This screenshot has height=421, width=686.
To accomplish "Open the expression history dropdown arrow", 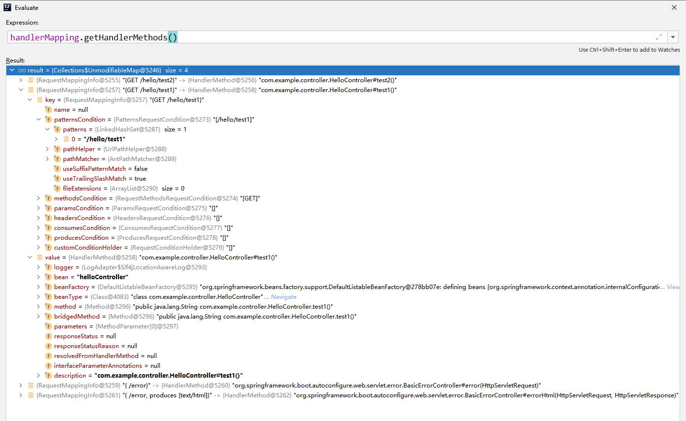I will pos(673,37).
